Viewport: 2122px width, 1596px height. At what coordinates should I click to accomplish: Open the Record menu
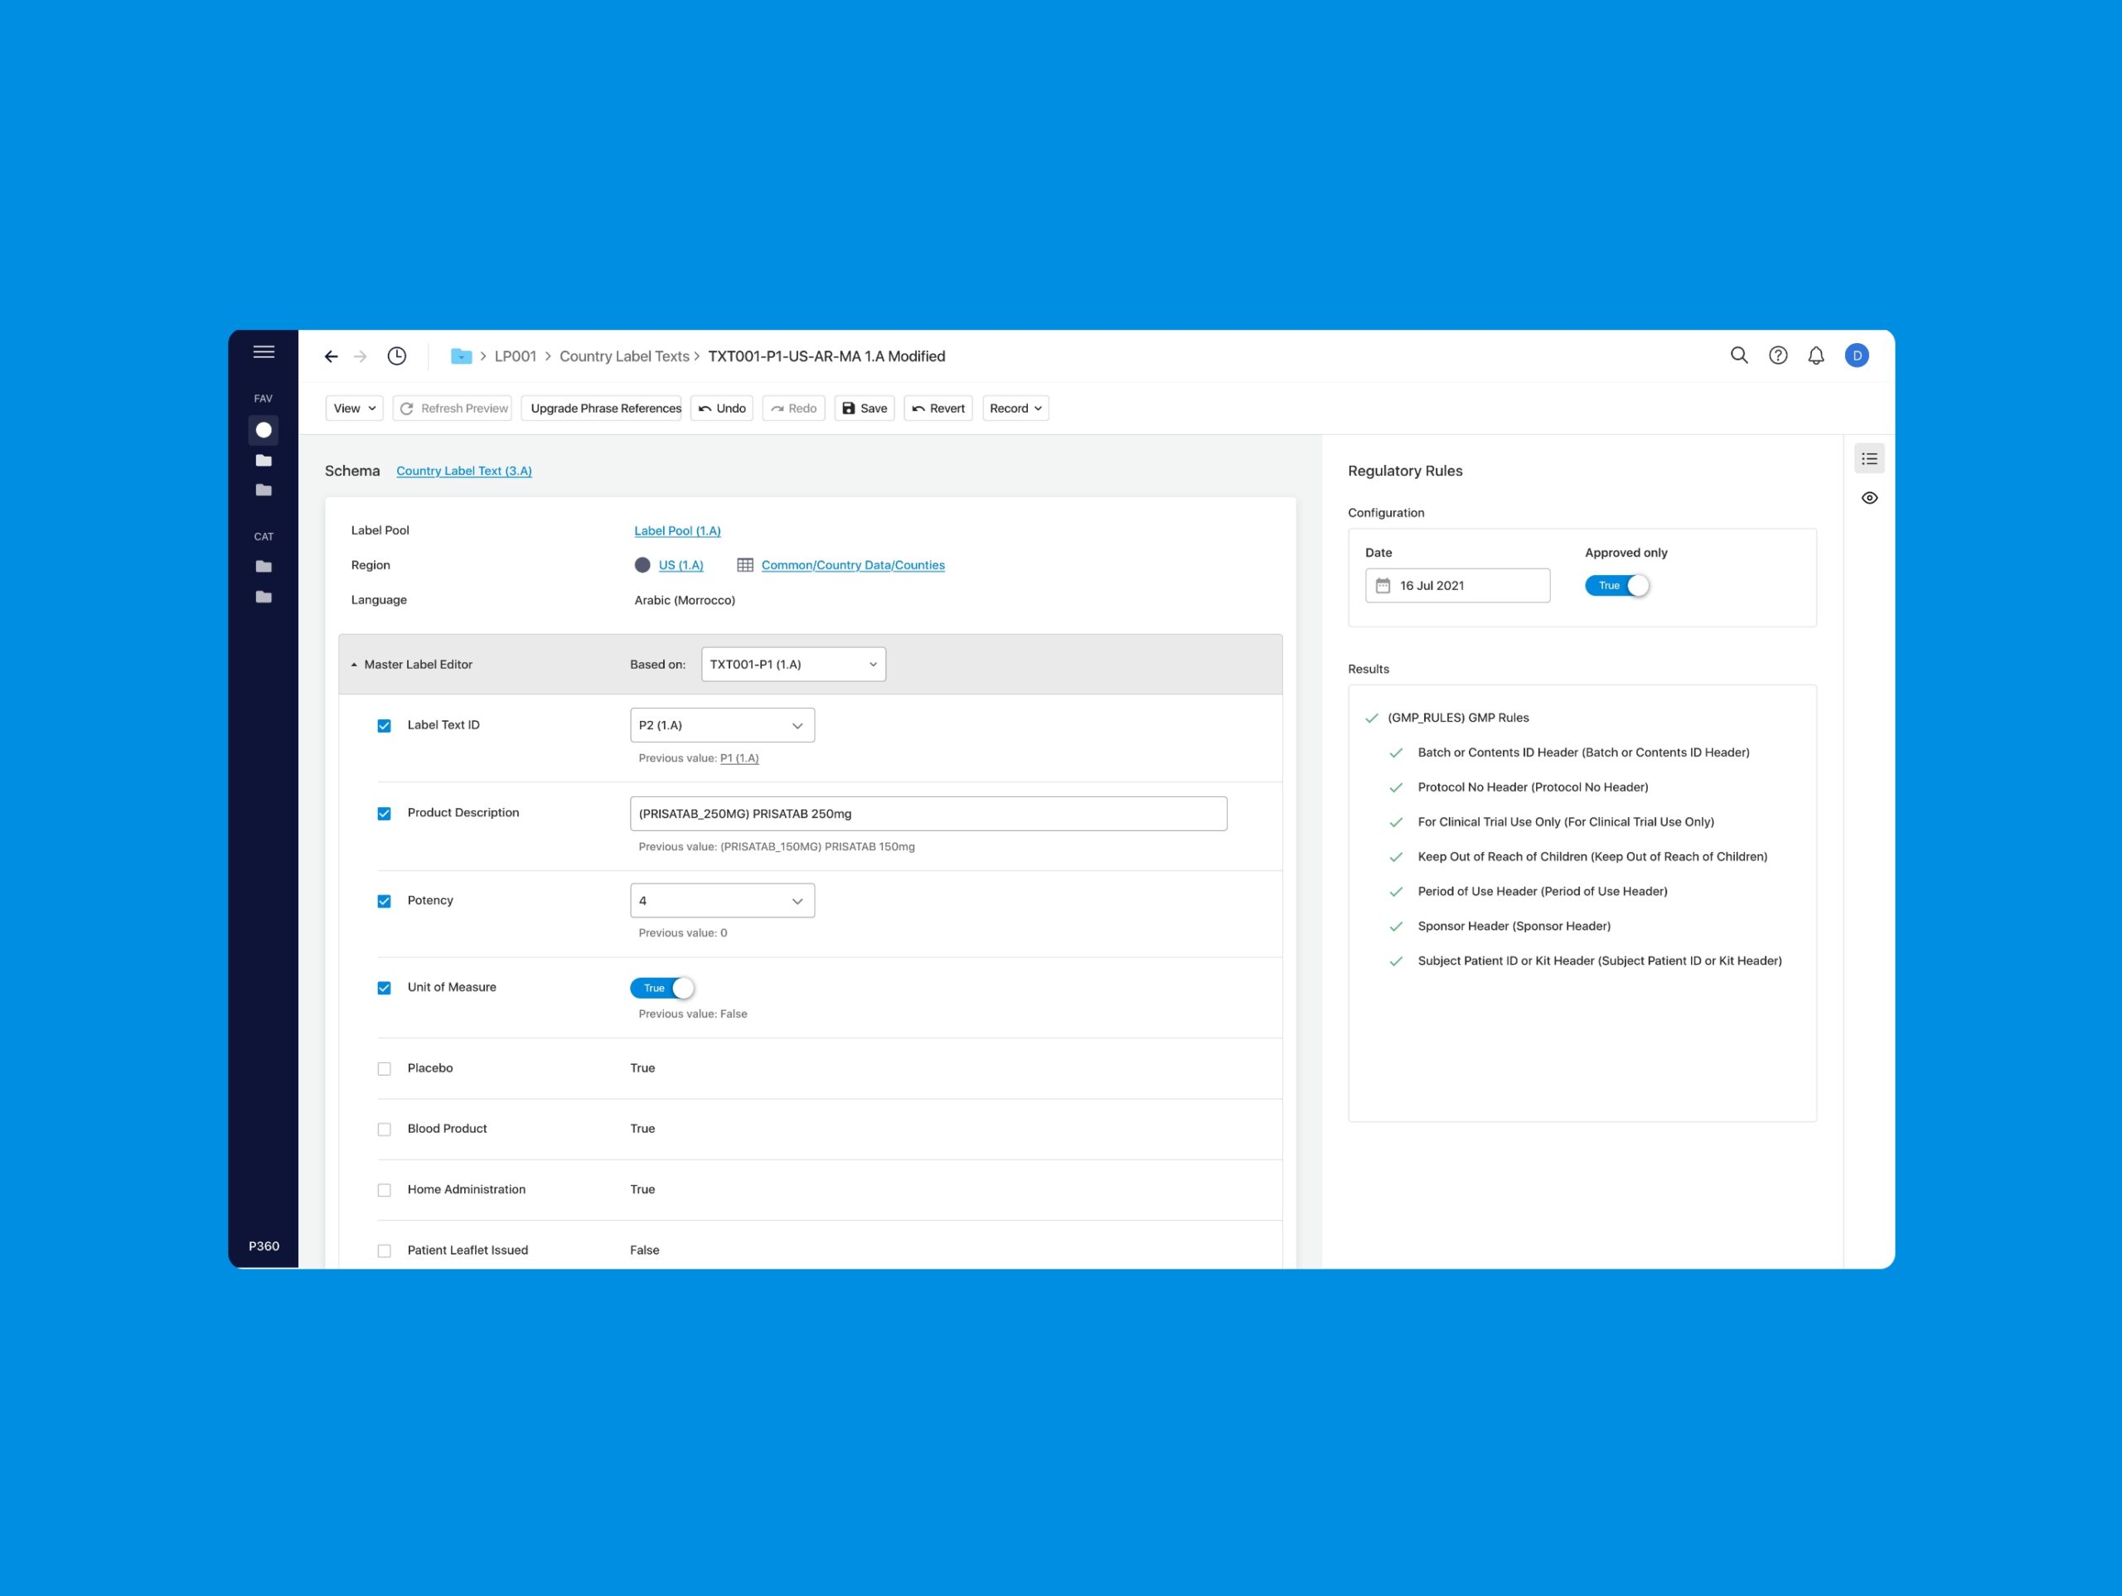pyautogui.click(x=1015, y=409)
